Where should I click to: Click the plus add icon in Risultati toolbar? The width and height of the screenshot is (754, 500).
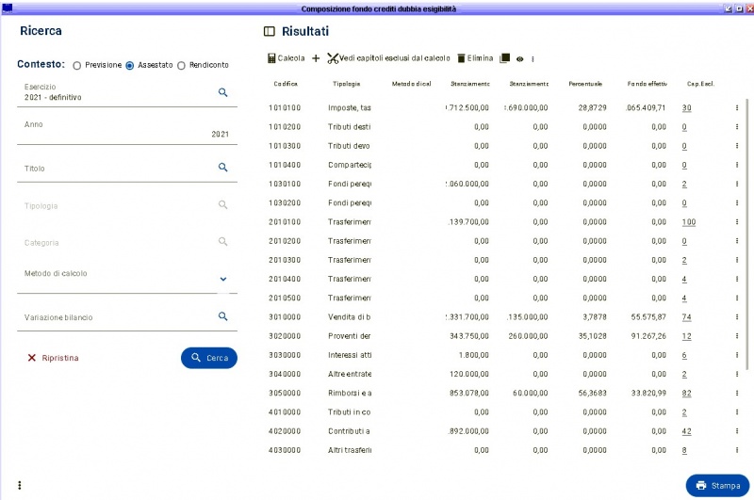[316, 58]
